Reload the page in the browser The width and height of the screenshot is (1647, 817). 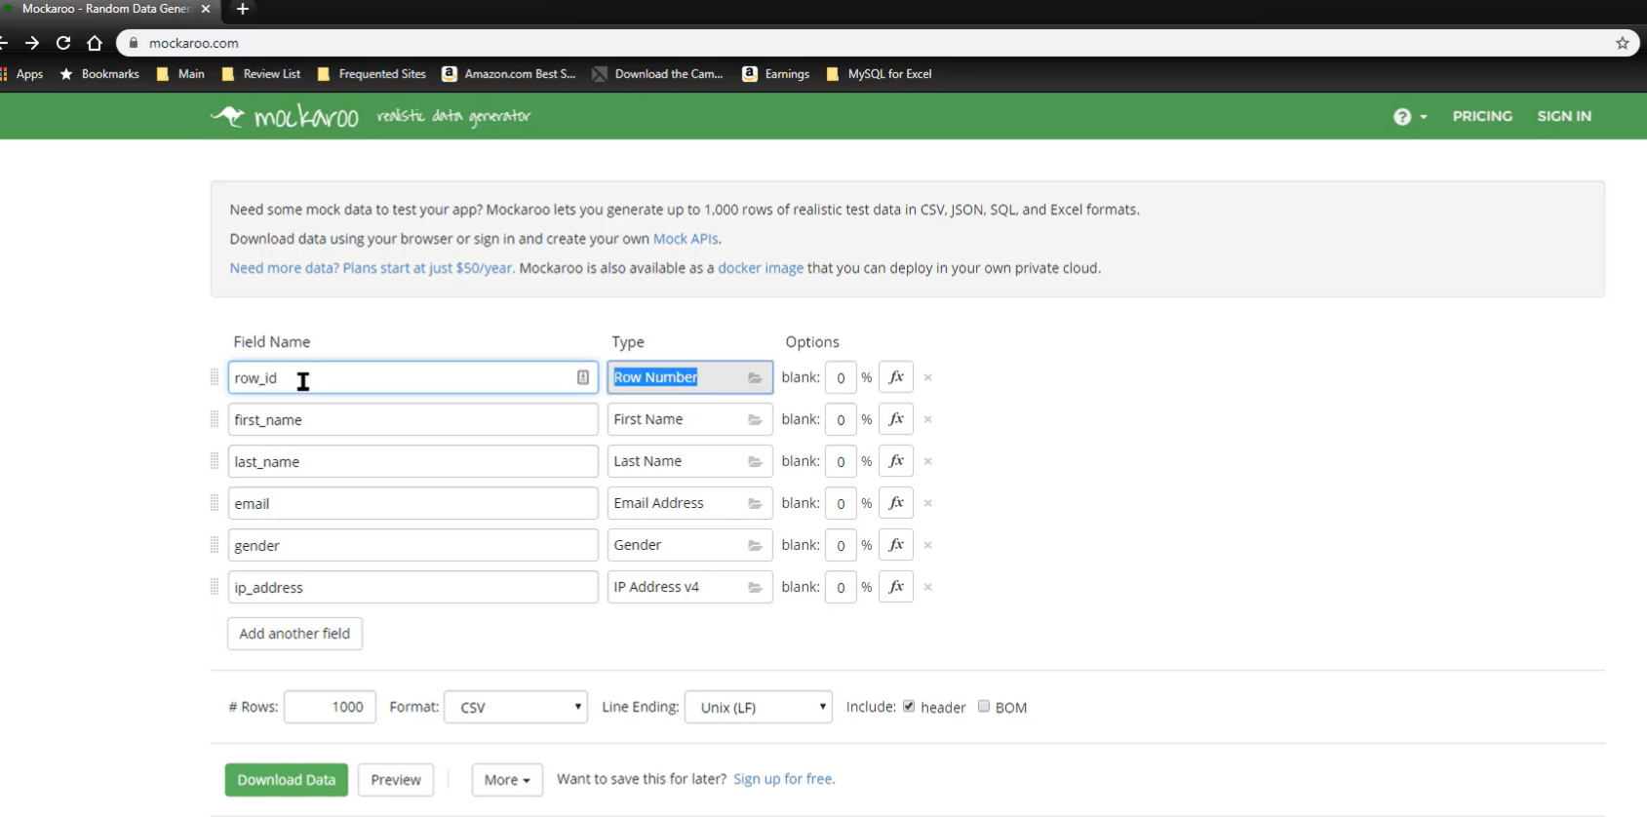coord(63,43)
